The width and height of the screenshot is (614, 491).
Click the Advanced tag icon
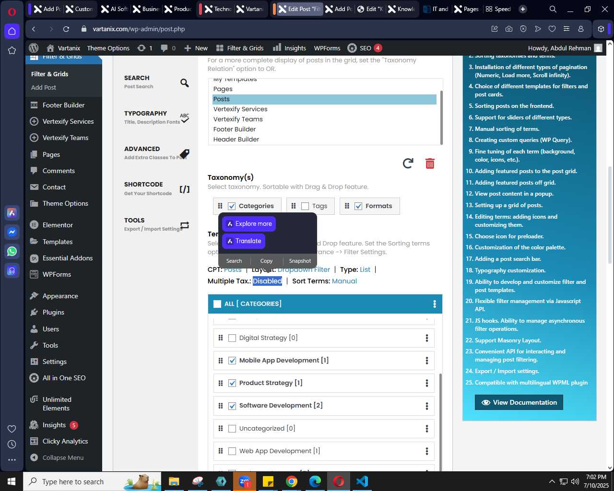[x=185, y=154]
